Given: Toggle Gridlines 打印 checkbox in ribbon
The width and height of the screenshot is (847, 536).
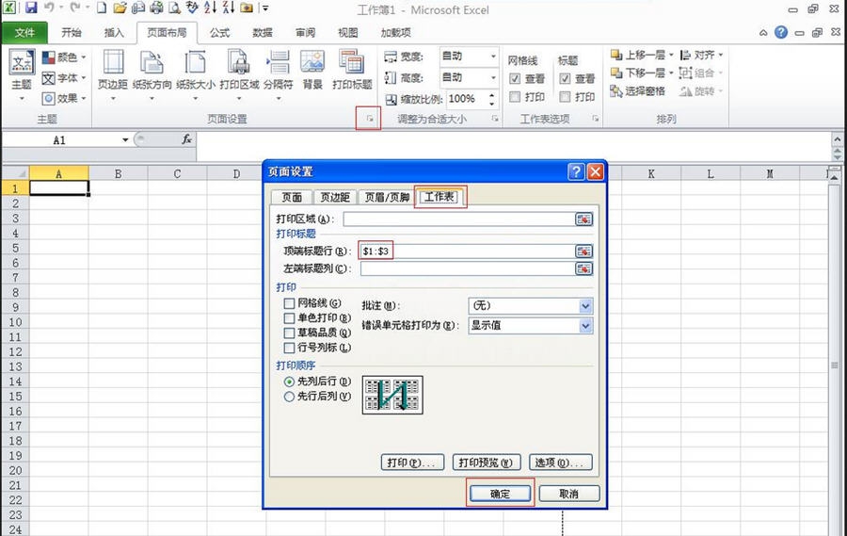Looking at the screenshot, I should pos(515,97).
